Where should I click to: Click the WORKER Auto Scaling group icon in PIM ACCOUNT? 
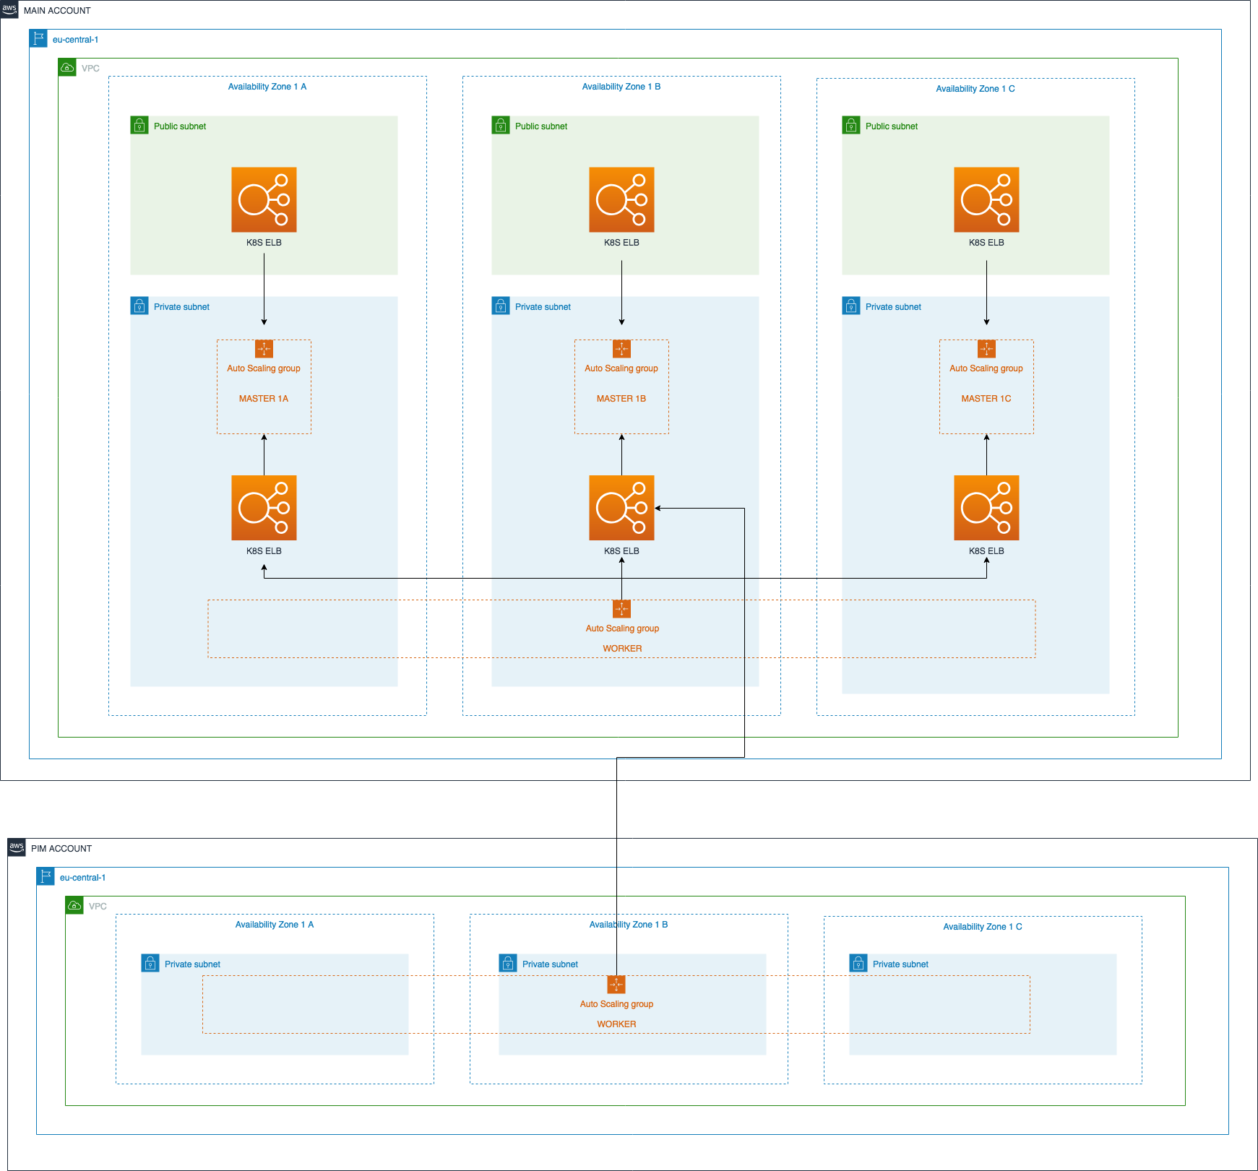point(616,985)
